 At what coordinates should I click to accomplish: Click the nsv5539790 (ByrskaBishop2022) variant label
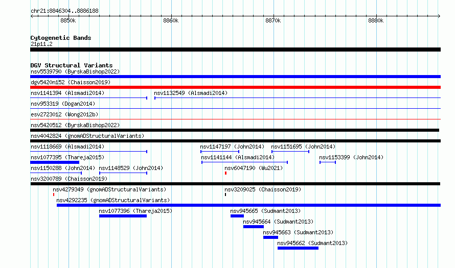(75, 71)
